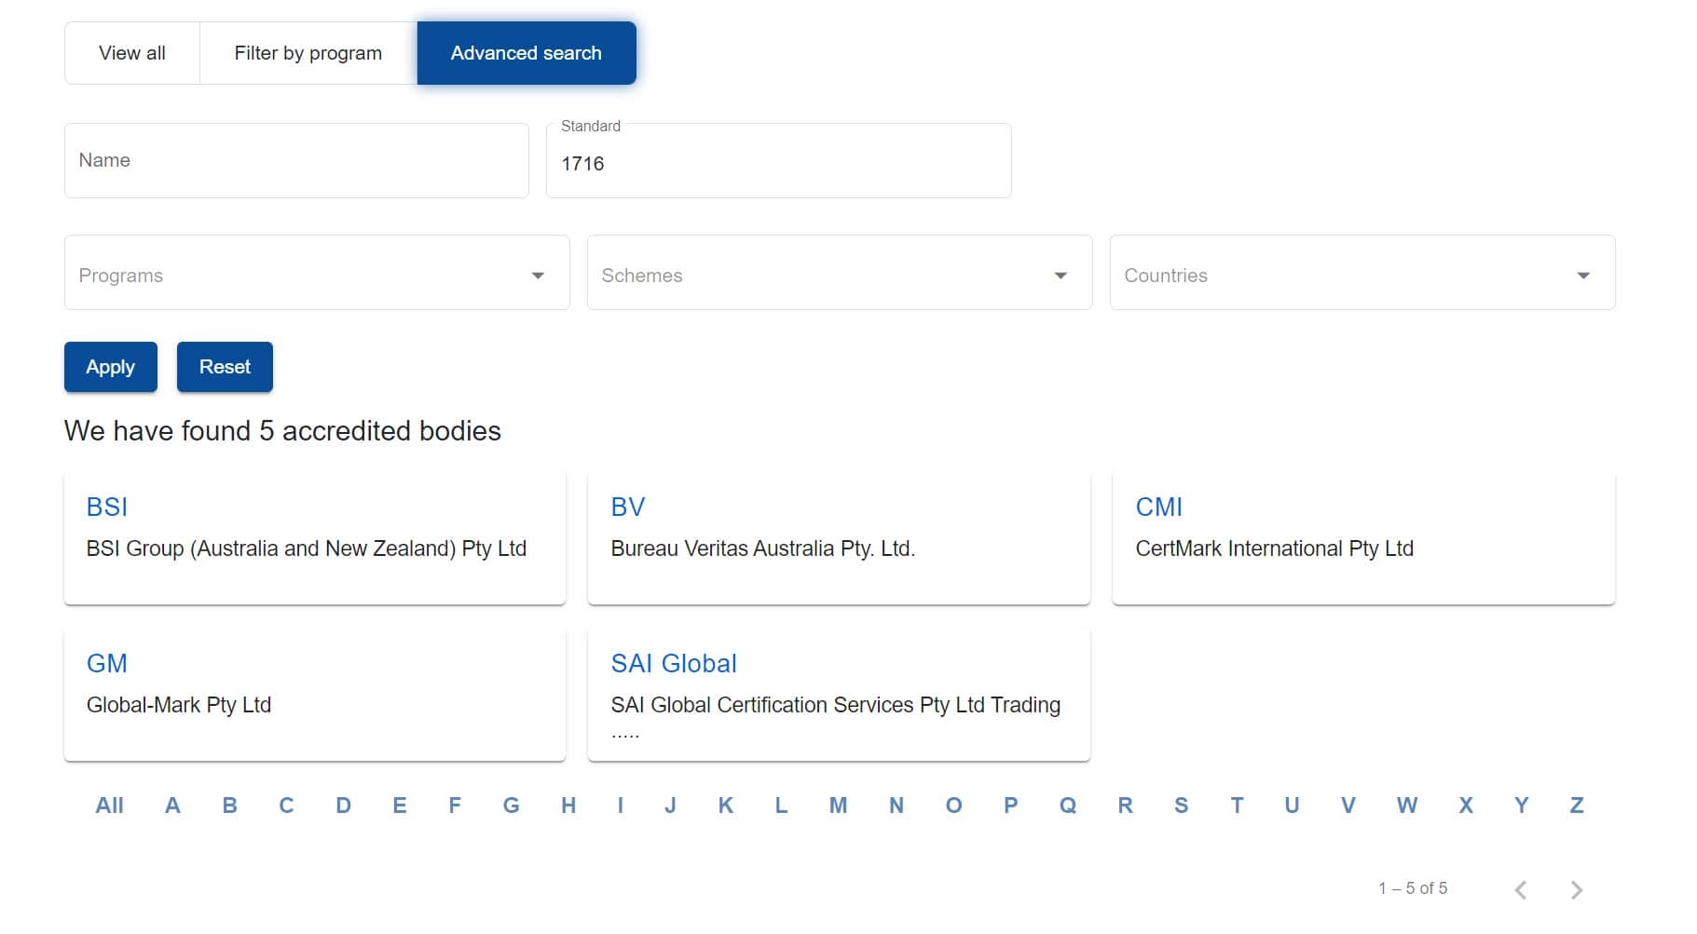Filter bodies by letter A
Image resolution: width=1697 pixels, height=934 pixels.
pos(172,805)
